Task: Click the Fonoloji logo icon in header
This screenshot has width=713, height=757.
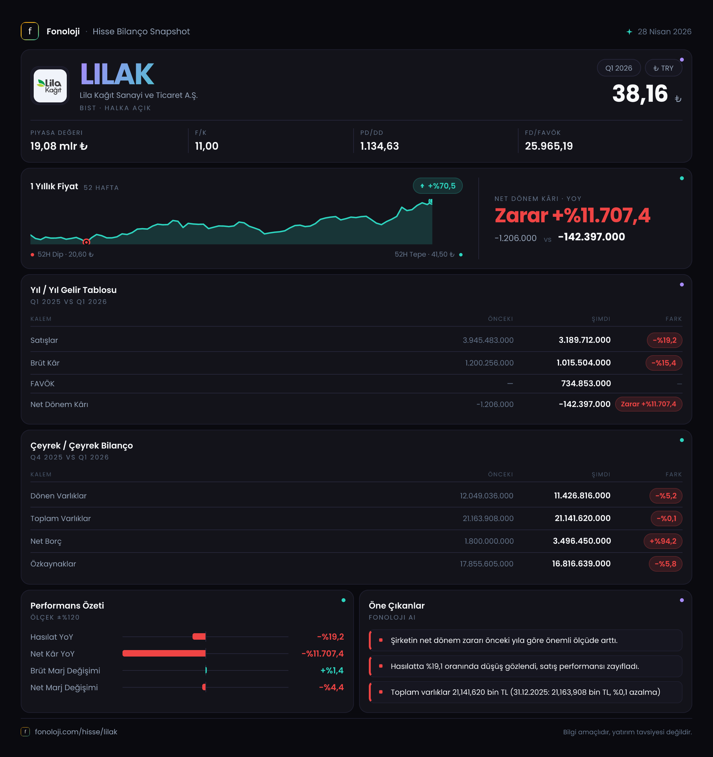Action: [30, 31]
